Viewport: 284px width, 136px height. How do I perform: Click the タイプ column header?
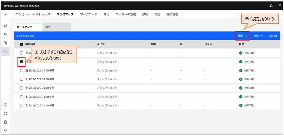(101, 44)
